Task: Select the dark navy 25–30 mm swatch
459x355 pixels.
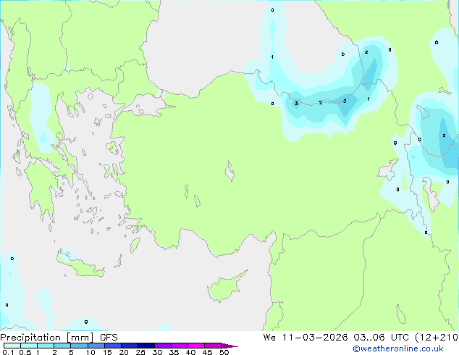Action: (x=146, y=346)
